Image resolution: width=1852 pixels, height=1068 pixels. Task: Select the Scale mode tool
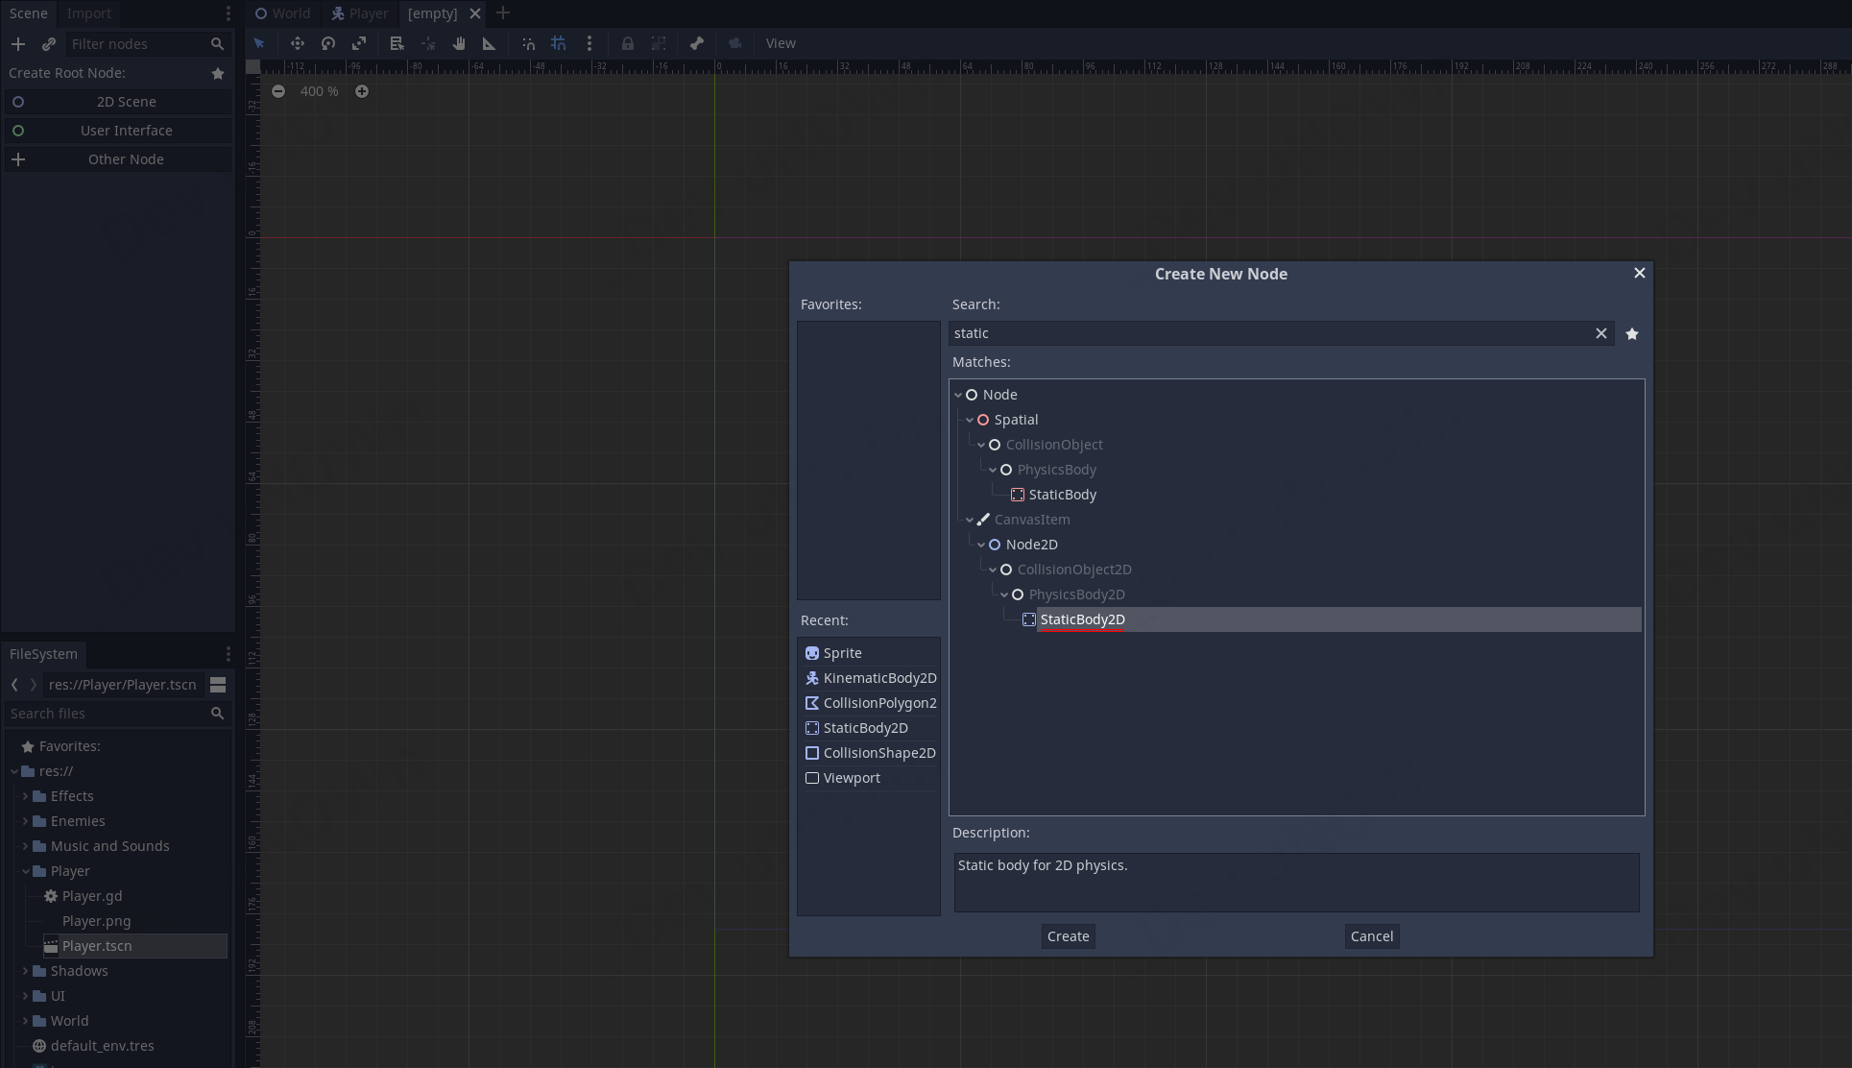point(359,43)
